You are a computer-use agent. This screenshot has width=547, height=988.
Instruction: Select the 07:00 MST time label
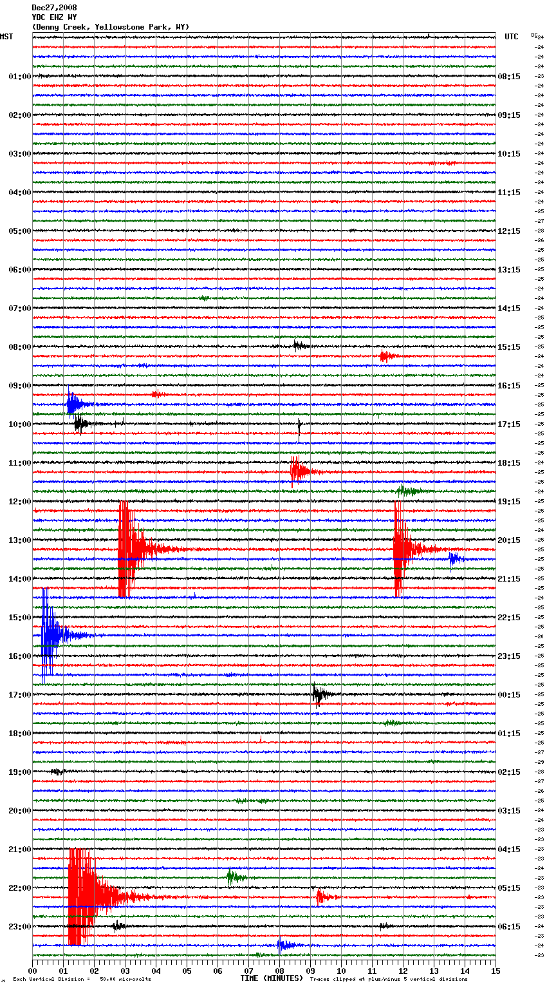pyautogui.click(x=20, y=309)
